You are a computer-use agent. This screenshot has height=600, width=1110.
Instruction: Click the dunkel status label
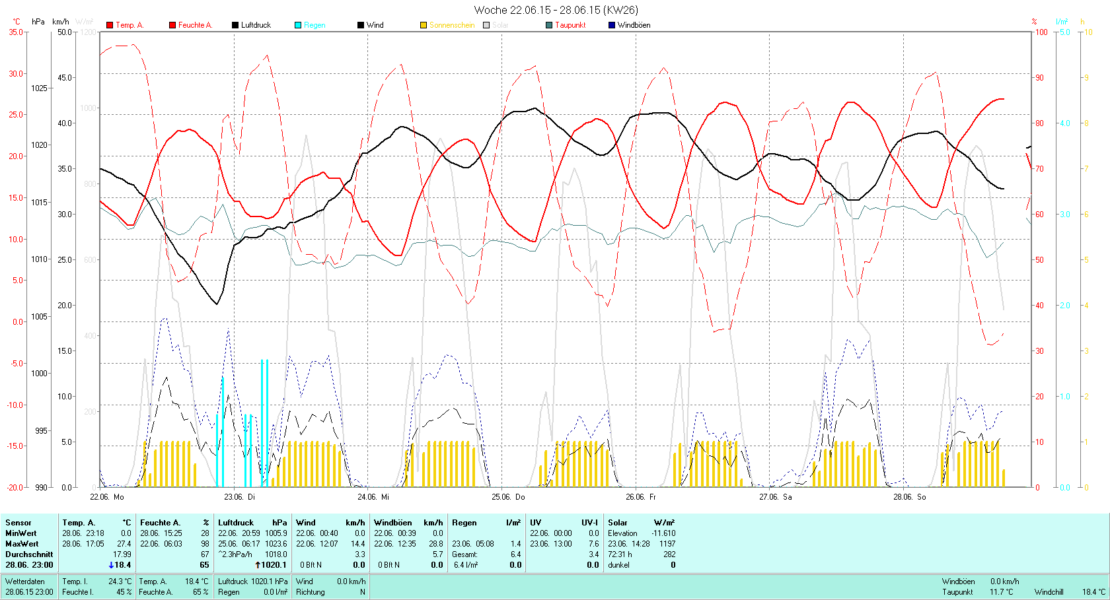(619, 565)
